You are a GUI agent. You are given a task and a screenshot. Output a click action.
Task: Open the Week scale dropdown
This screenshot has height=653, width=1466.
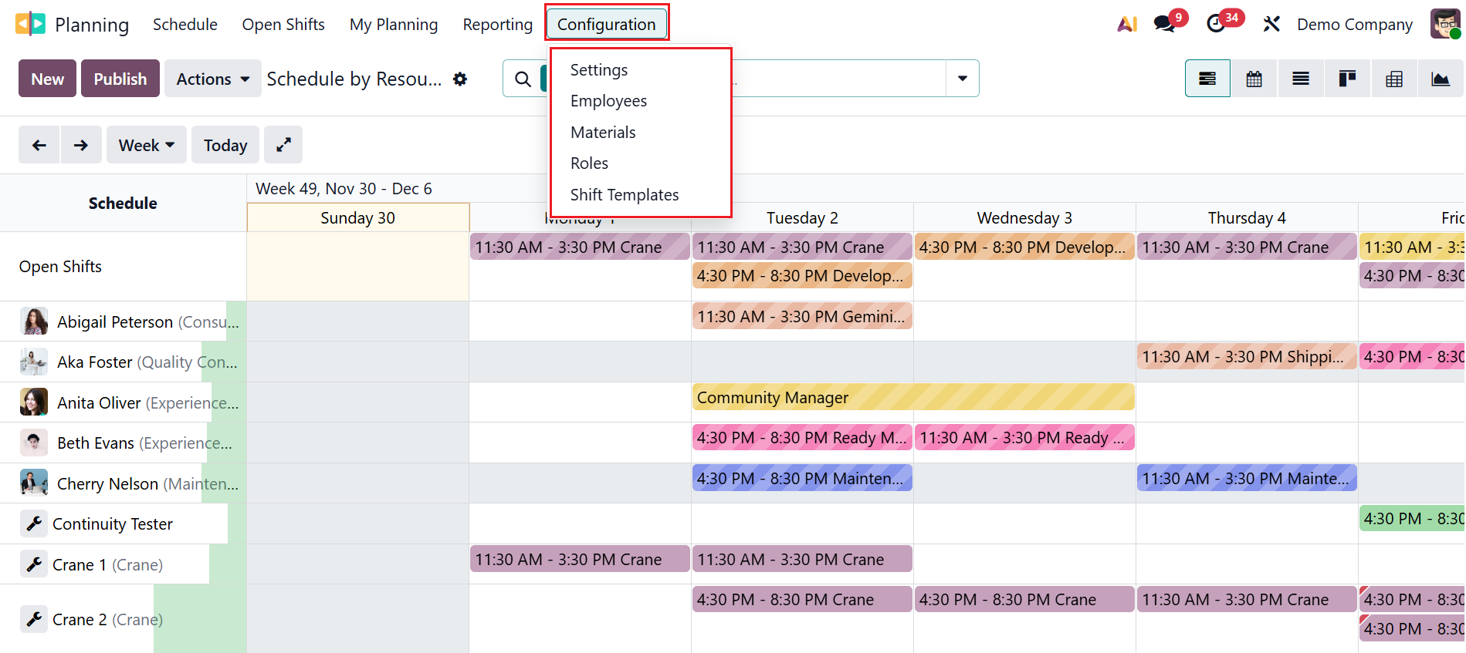147,145
